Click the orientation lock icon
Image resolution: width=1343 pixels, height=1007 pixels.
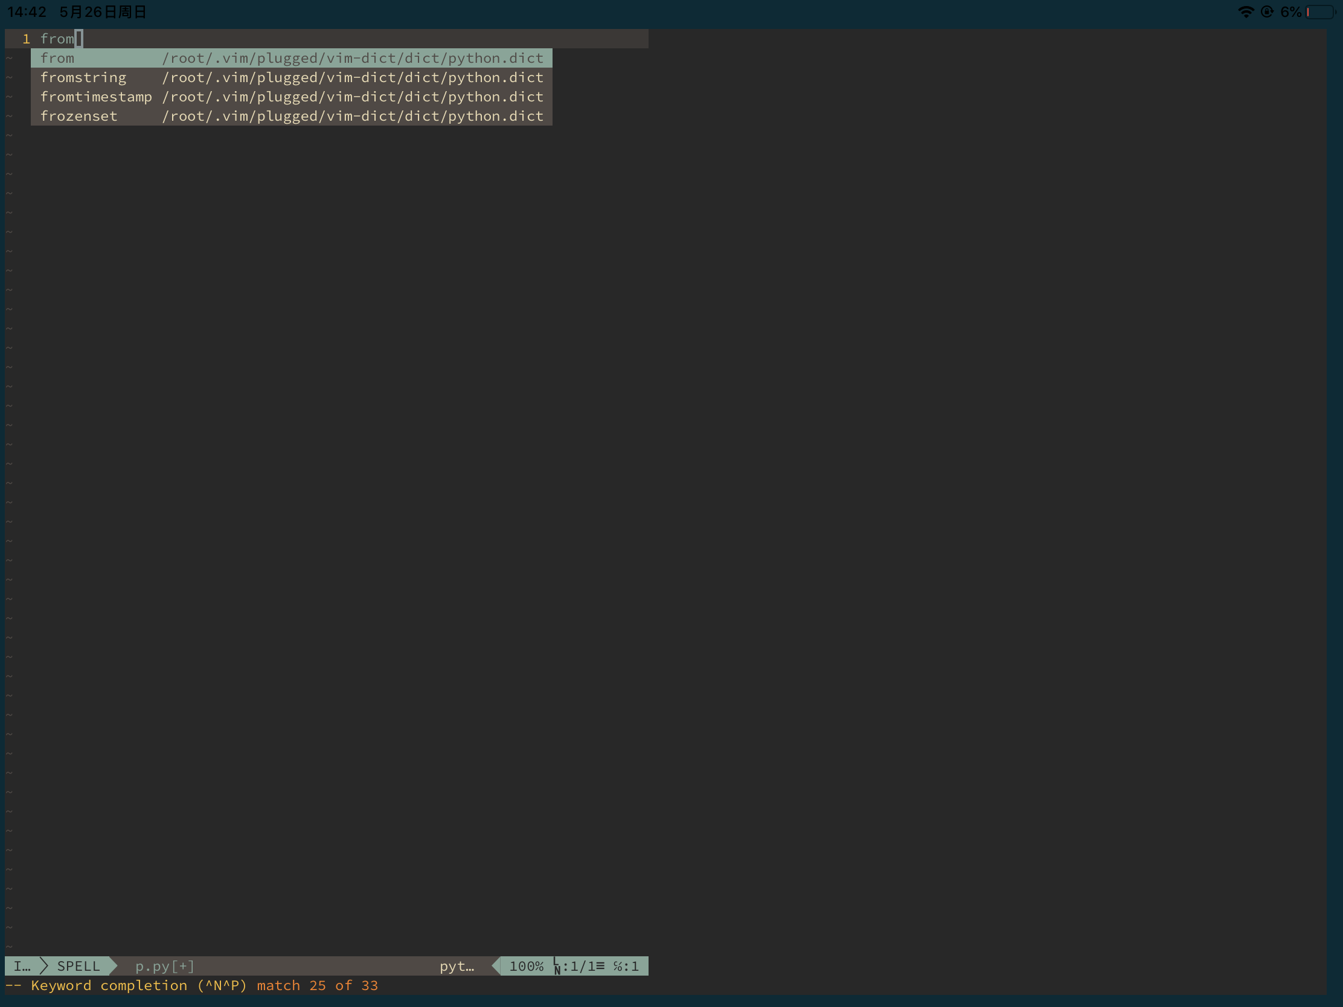tap(1266, 12)
